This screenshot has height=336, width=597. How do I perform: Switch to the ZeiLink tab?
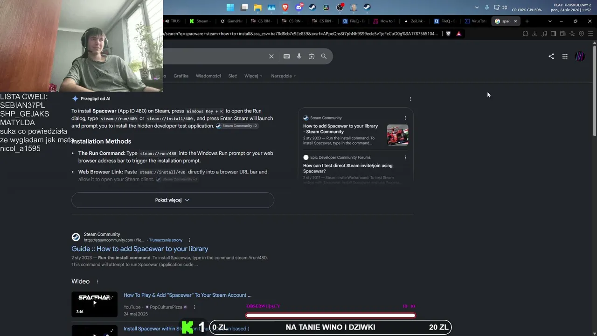tap(414, 21)
